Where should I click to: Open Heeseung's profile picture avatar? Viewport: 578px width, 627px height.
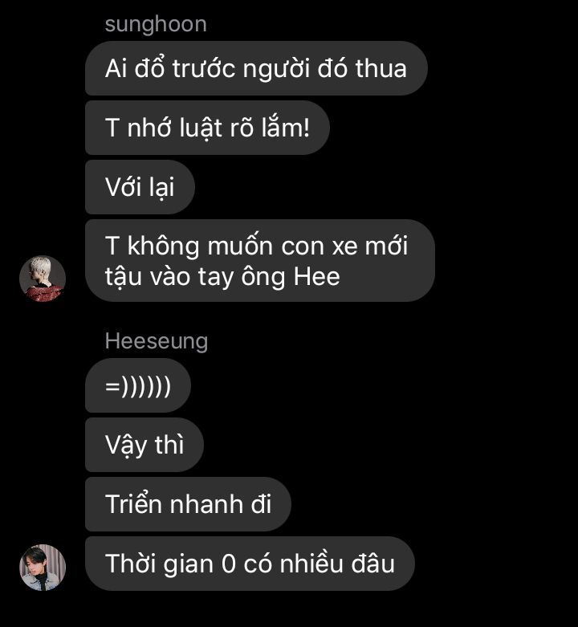tap(43, 567)
